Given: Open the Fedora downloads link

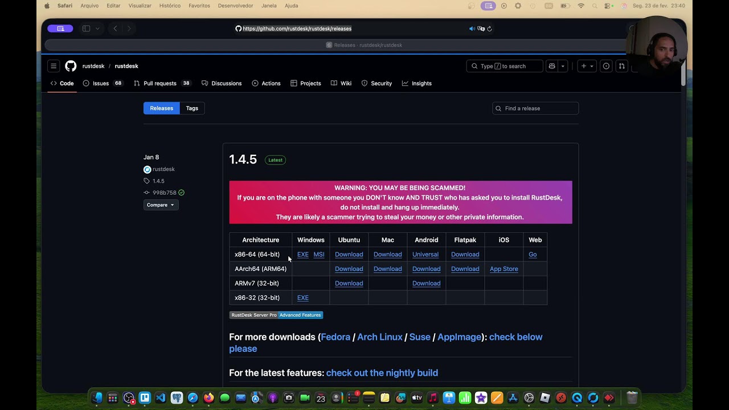Looking at the screenshot, I should (335, 337).
